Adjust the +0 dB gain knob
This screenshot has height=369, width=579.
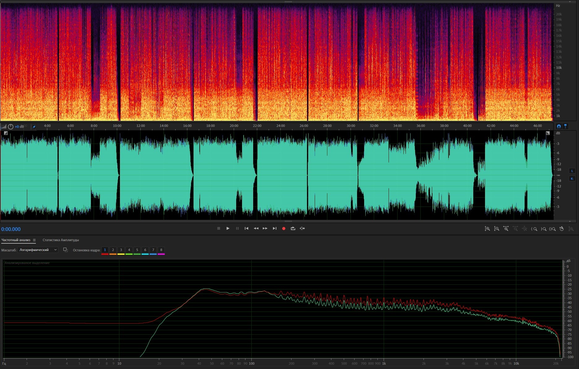pos(11,127)
